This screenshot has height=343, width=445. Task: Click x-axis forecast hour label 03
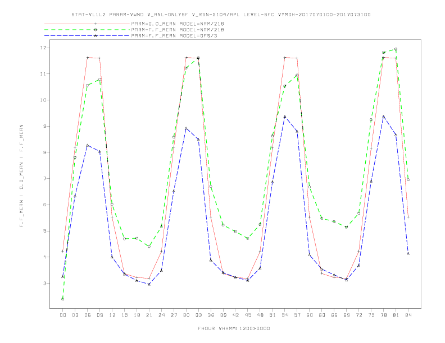pos(75,315)
